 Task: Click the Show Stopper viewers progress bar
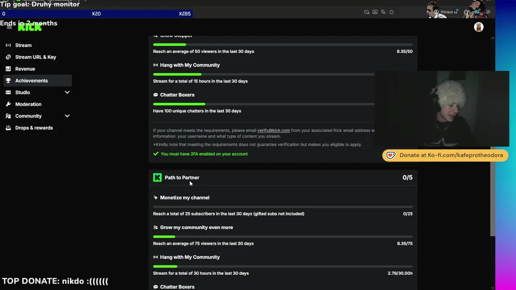point(283,44)
